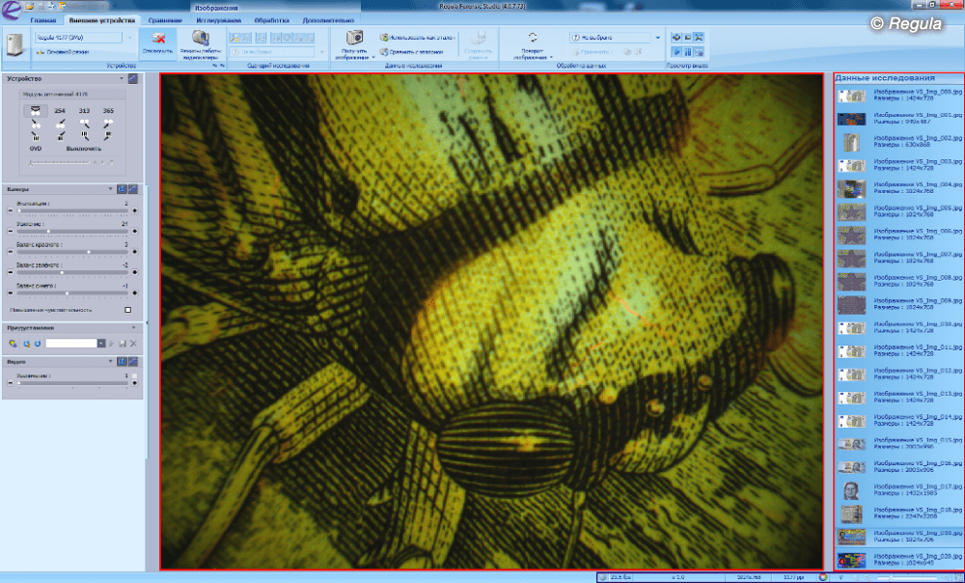Adjust the red balance slider
The image size is (965, 583).
(x=72, y=252)
